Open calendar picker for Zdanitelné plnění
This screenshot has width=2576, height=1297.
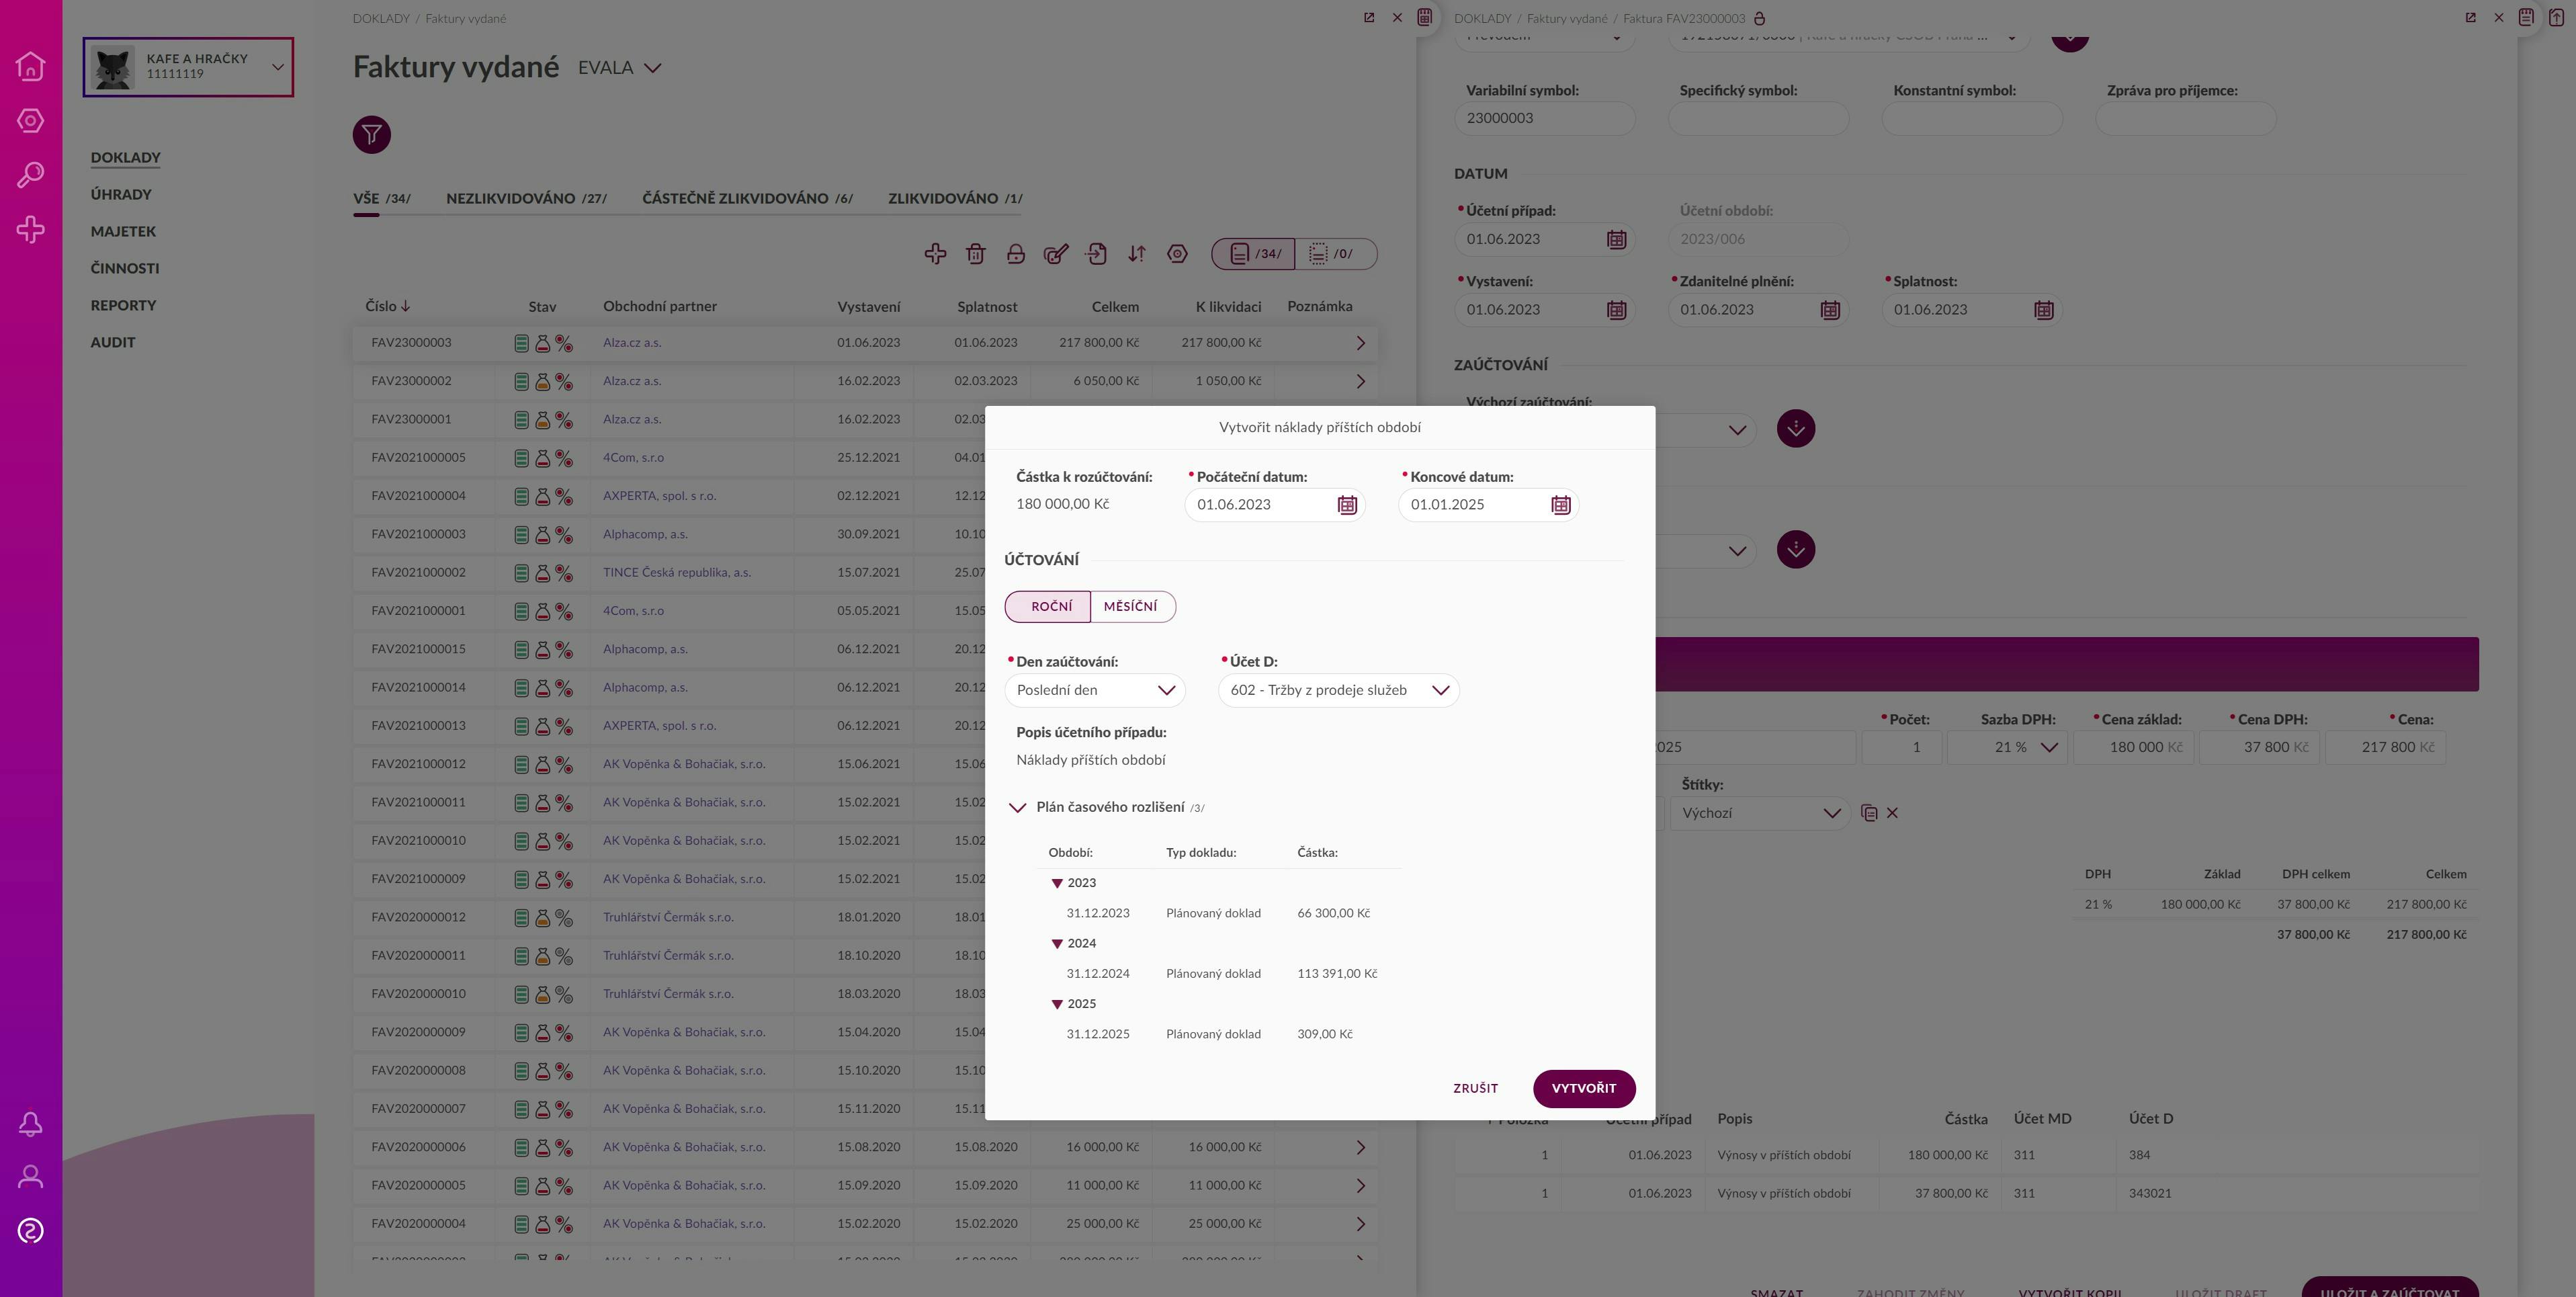coord(1830,310)
